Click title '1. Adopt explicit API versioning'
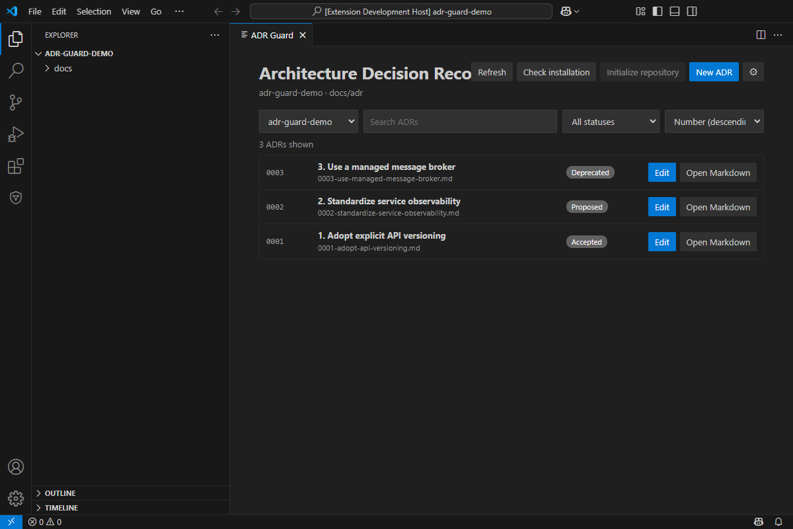The width and height of the screenshot is (793, 529). (382, 235)
